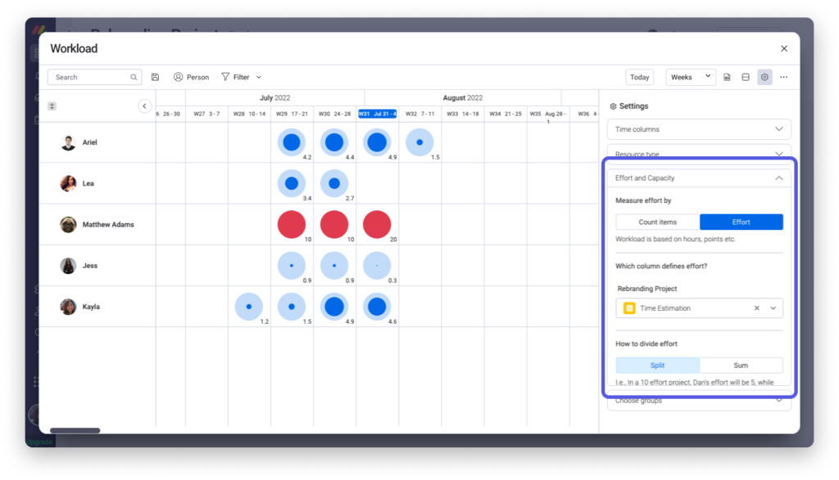Click the Filter funnel button
This screenshot has width=839, height=480.
click(x=235, y=78)
